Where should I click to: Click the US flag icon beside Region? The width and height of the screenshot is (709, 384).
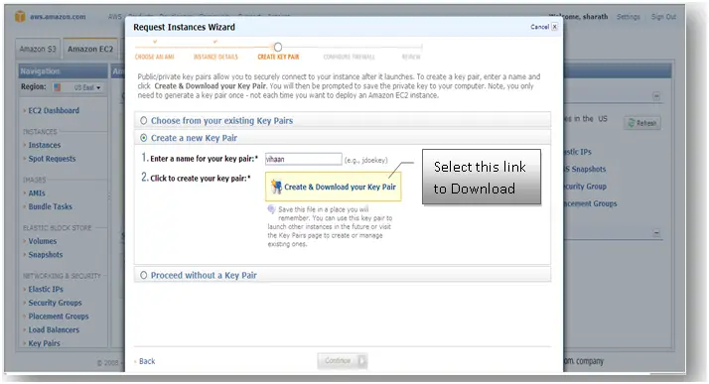click(x=57, y=87)
